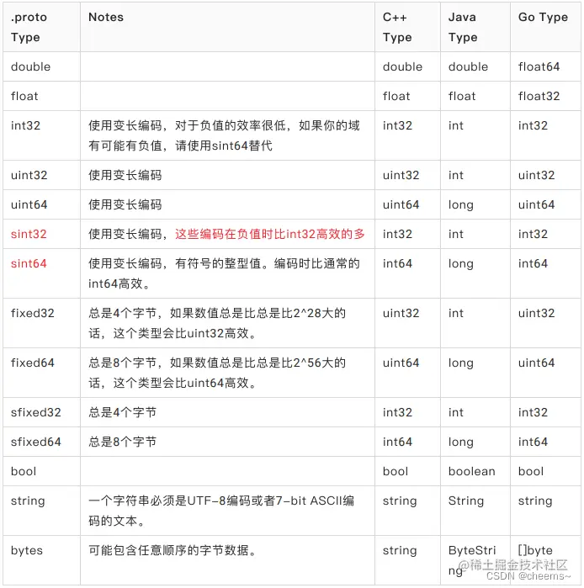Click the string note about UTF-8编码
Viewport: 584px width, 588px height.
(221, 511)
